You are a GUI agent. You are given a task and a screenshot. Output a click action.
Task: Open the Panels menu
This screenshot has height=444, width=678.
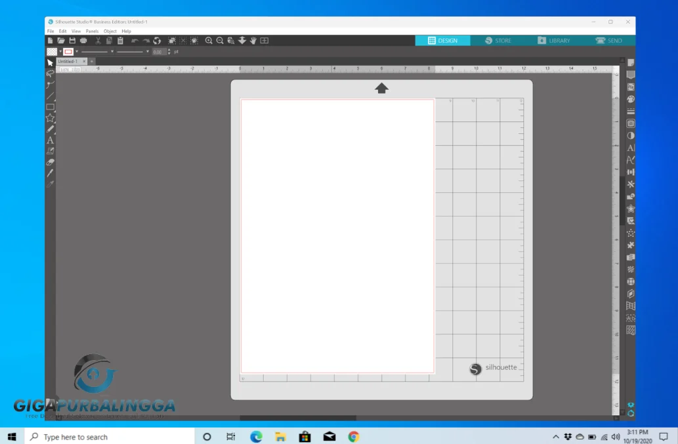coord(92,31)
